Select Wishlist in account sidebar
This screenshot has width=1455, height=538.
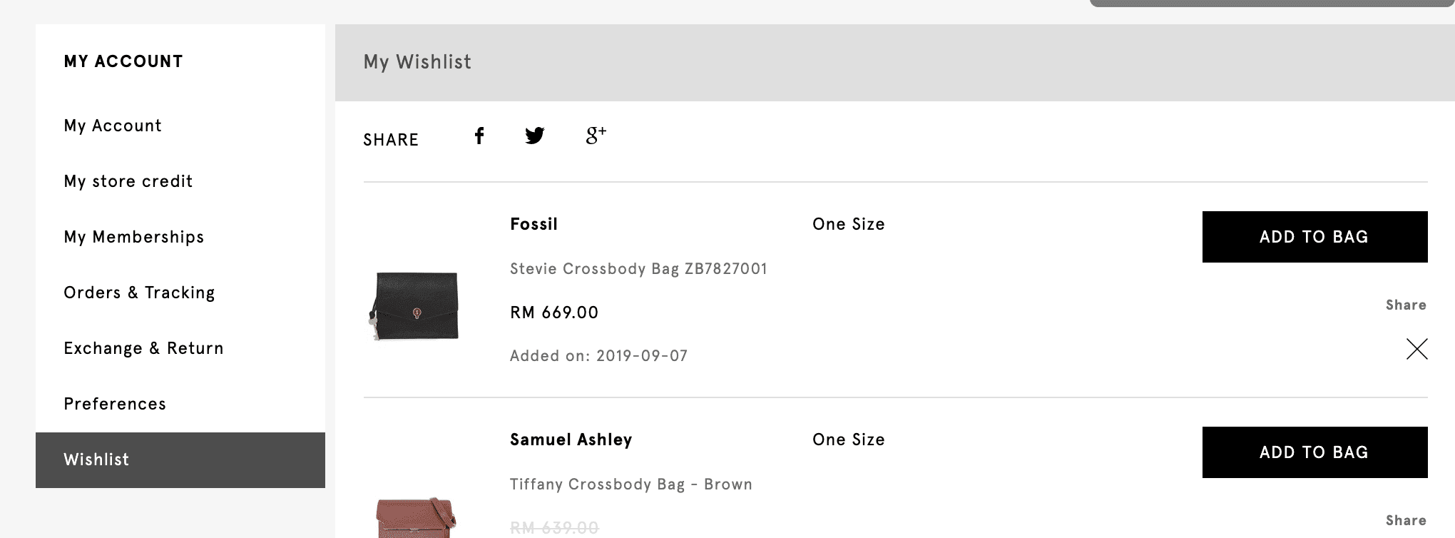180,460
